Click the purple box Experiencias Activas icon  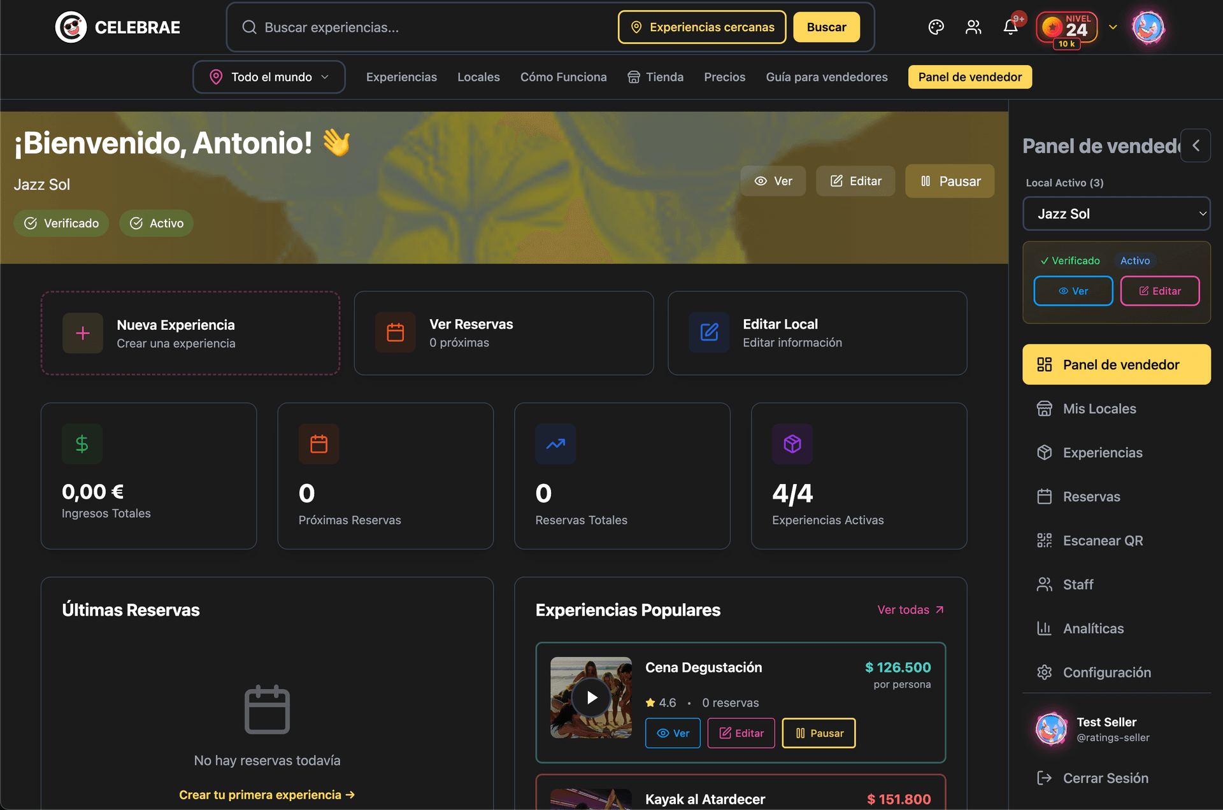(x=792, y=444)
